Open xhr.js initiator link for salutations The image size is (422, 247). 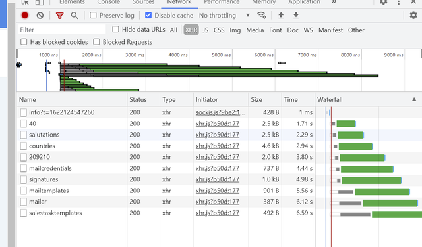tap(218, 135)
